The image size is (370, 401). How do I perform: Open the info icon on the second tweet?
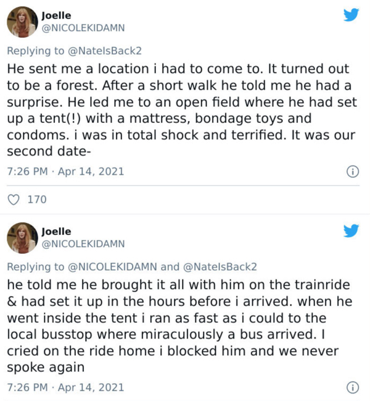coord(352,387)
